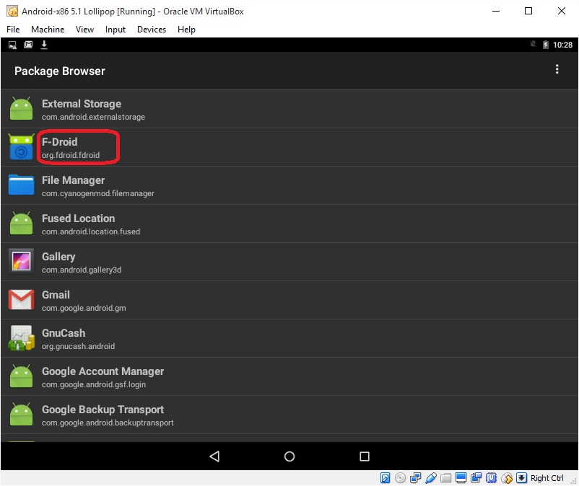Click the VirtualBox display monitor icon
This screenshot has height=486, width=579.
461,478
